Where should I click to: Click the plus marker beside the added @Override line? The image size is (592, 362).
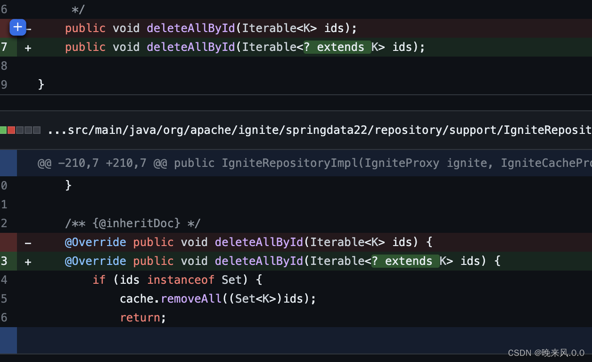pyautogui.click(x=28, y=261)
